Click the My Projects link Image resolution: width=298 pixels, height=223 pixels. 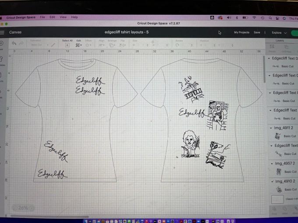[241, 32]
